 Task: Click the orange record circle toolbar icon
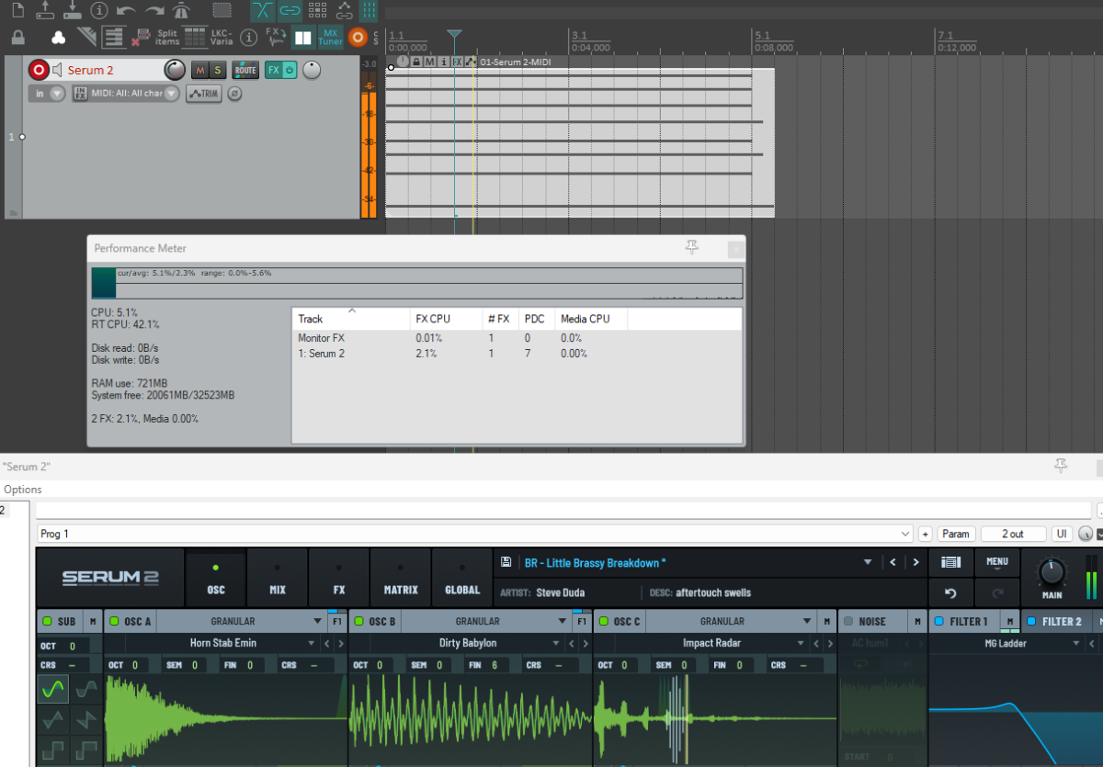(358, 38)
